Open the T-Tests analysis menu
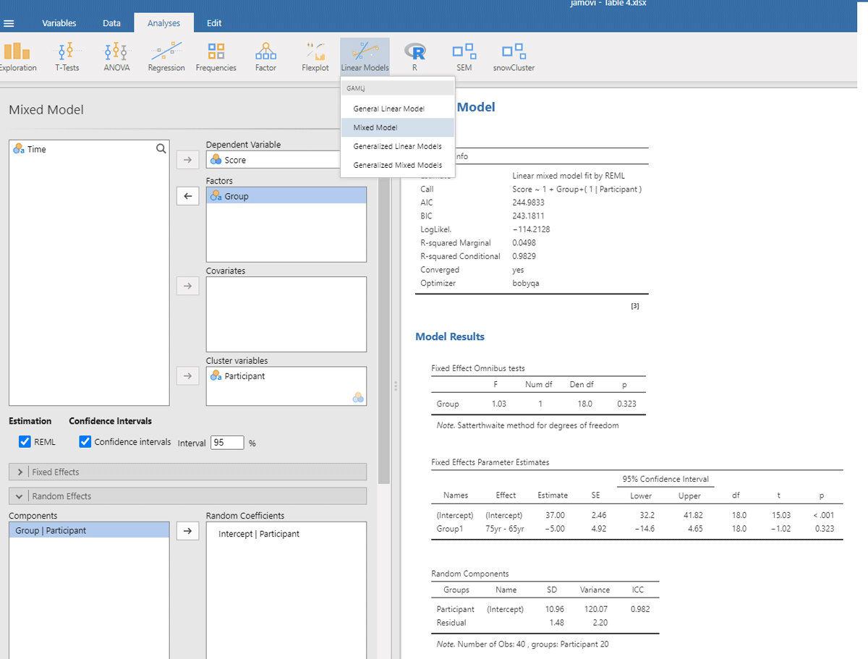This screenshot has height=659, width=868. (x=67, y=56)
